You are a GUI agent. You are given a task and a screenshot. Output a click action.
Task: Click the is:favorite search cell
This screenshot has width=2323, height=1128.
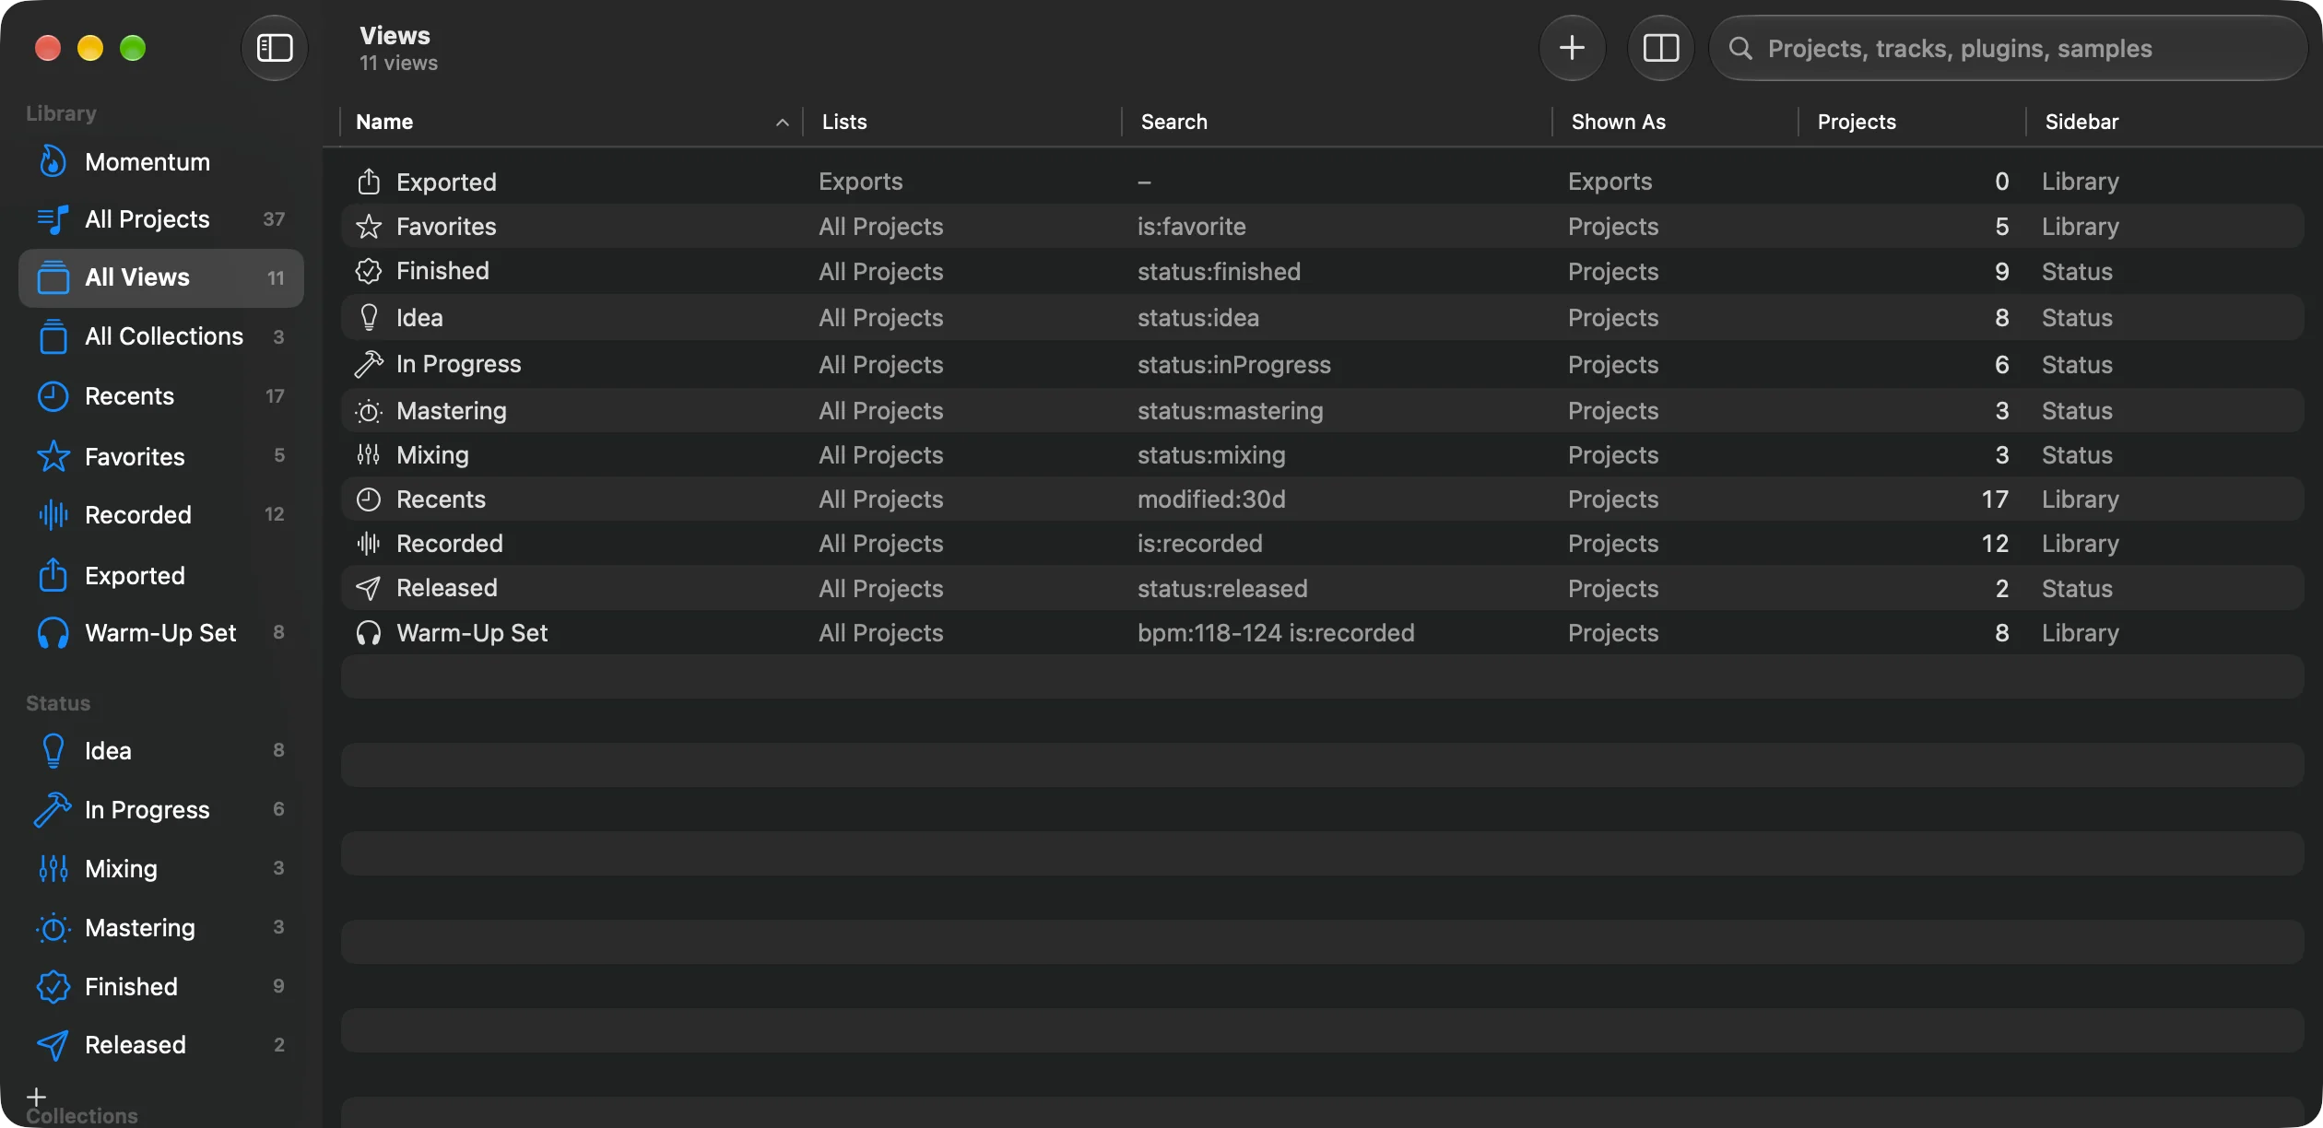tap(1191, 227)
